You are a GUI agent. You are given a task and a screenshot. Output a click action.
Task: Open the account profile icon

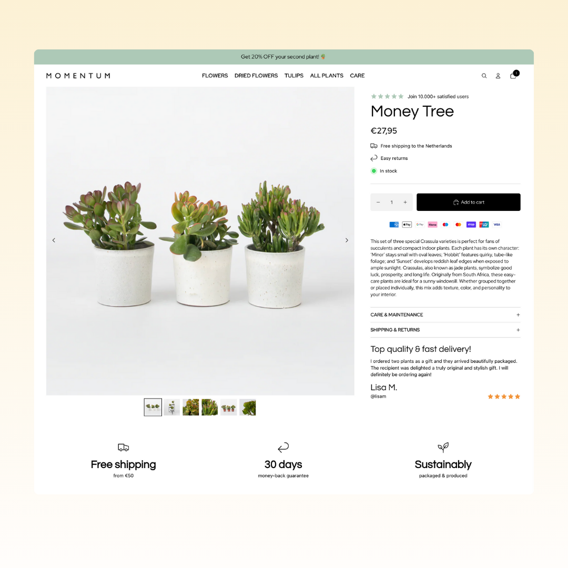(498, 76)
